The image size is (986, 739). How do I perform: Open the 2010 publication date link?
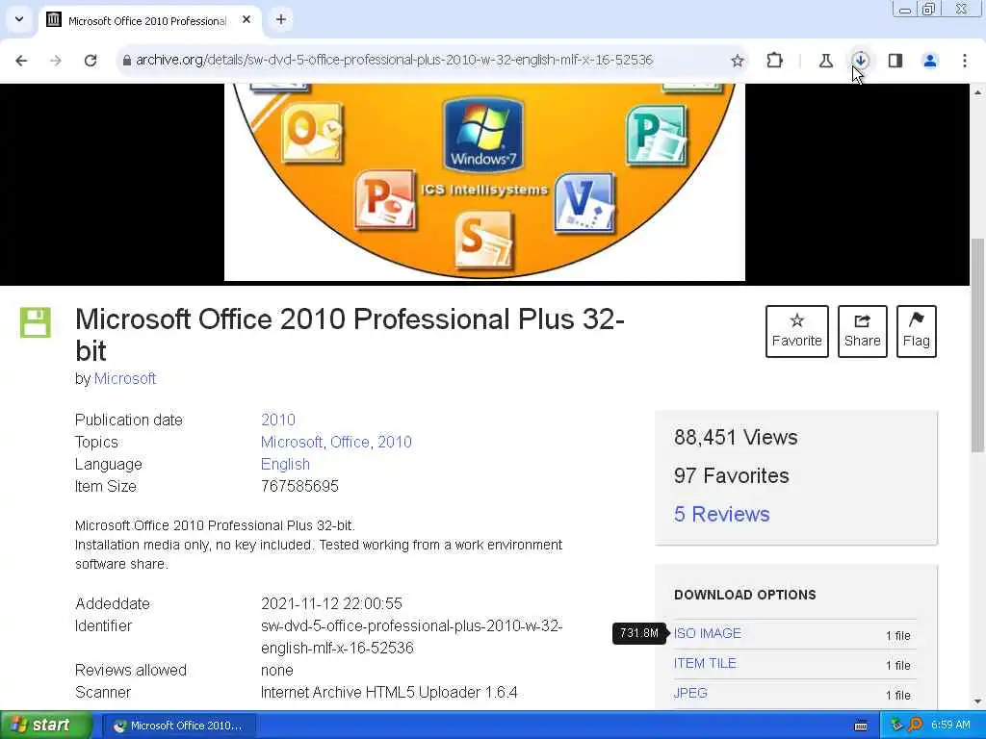pyautogui.click(x=278, y=420)
